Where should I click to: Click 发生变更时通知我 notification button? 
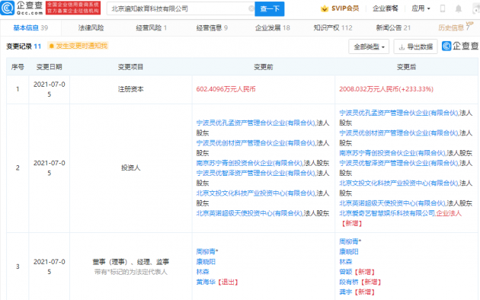78,46
